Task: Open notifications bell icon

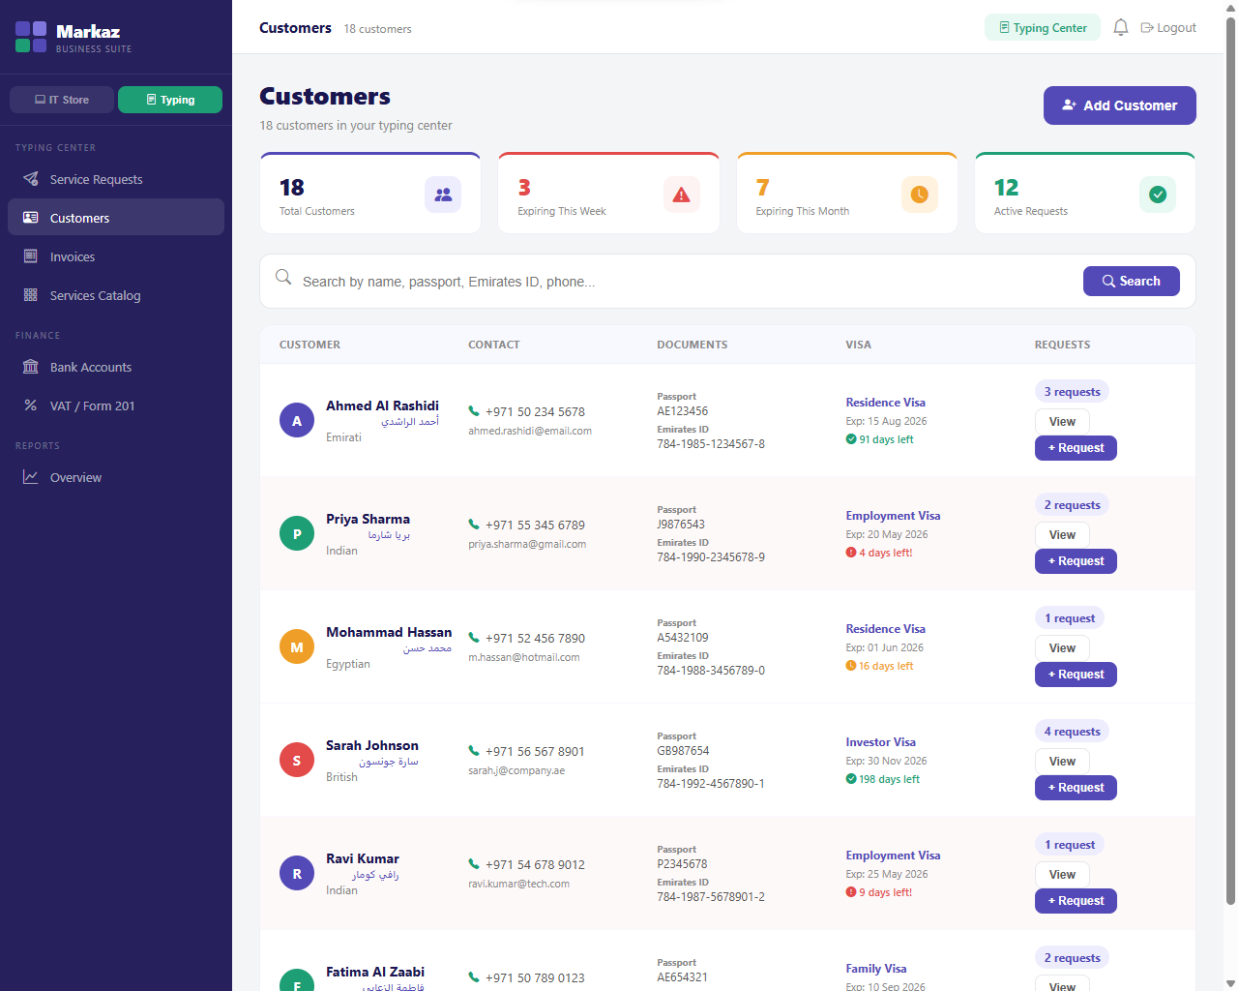Action: (1121, 27)
